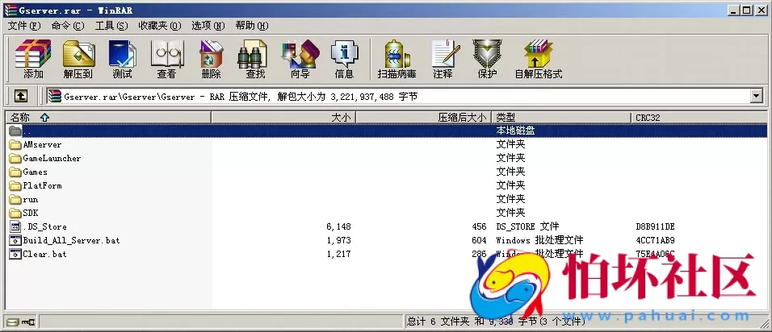Click 文件夹 type cell in AMserver row
This screenshot has height=332, width=772.
(510, 144)
